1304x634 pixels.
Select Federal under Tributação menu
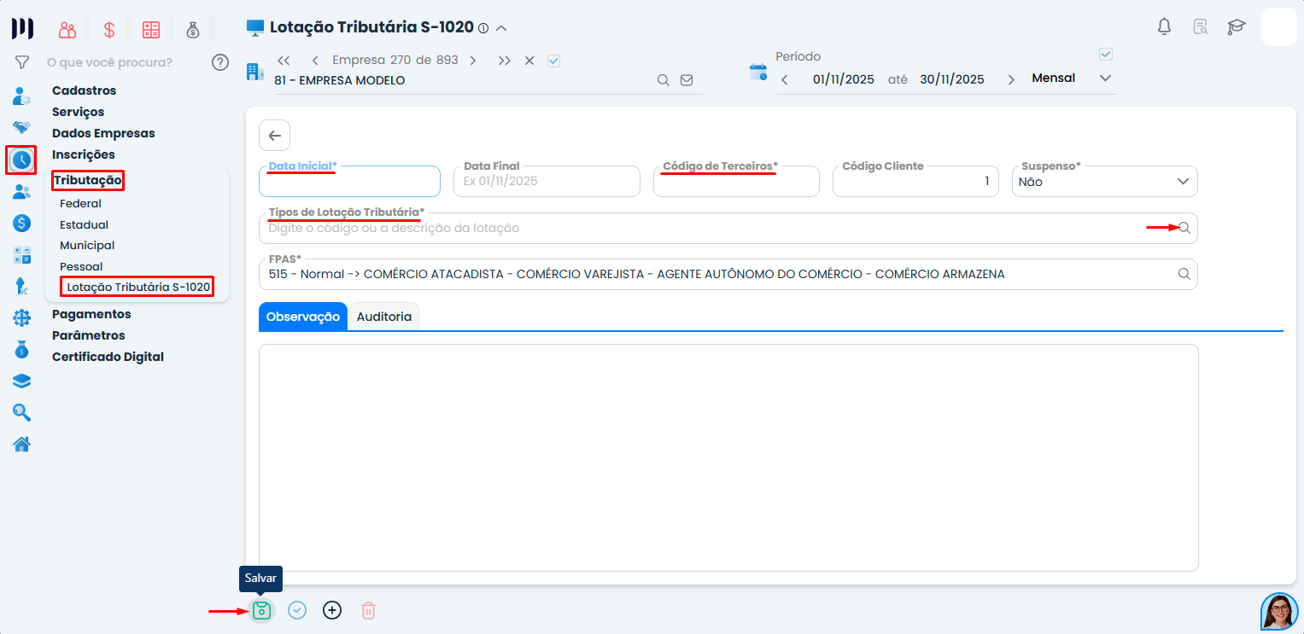click(x=80, y=204)
